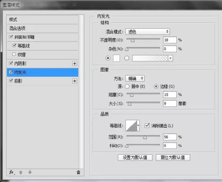Image resolution: width=222 pixels, height=182 pixels.
Task: Add another 投影 effect with plus icon
Action: point(75,81)
